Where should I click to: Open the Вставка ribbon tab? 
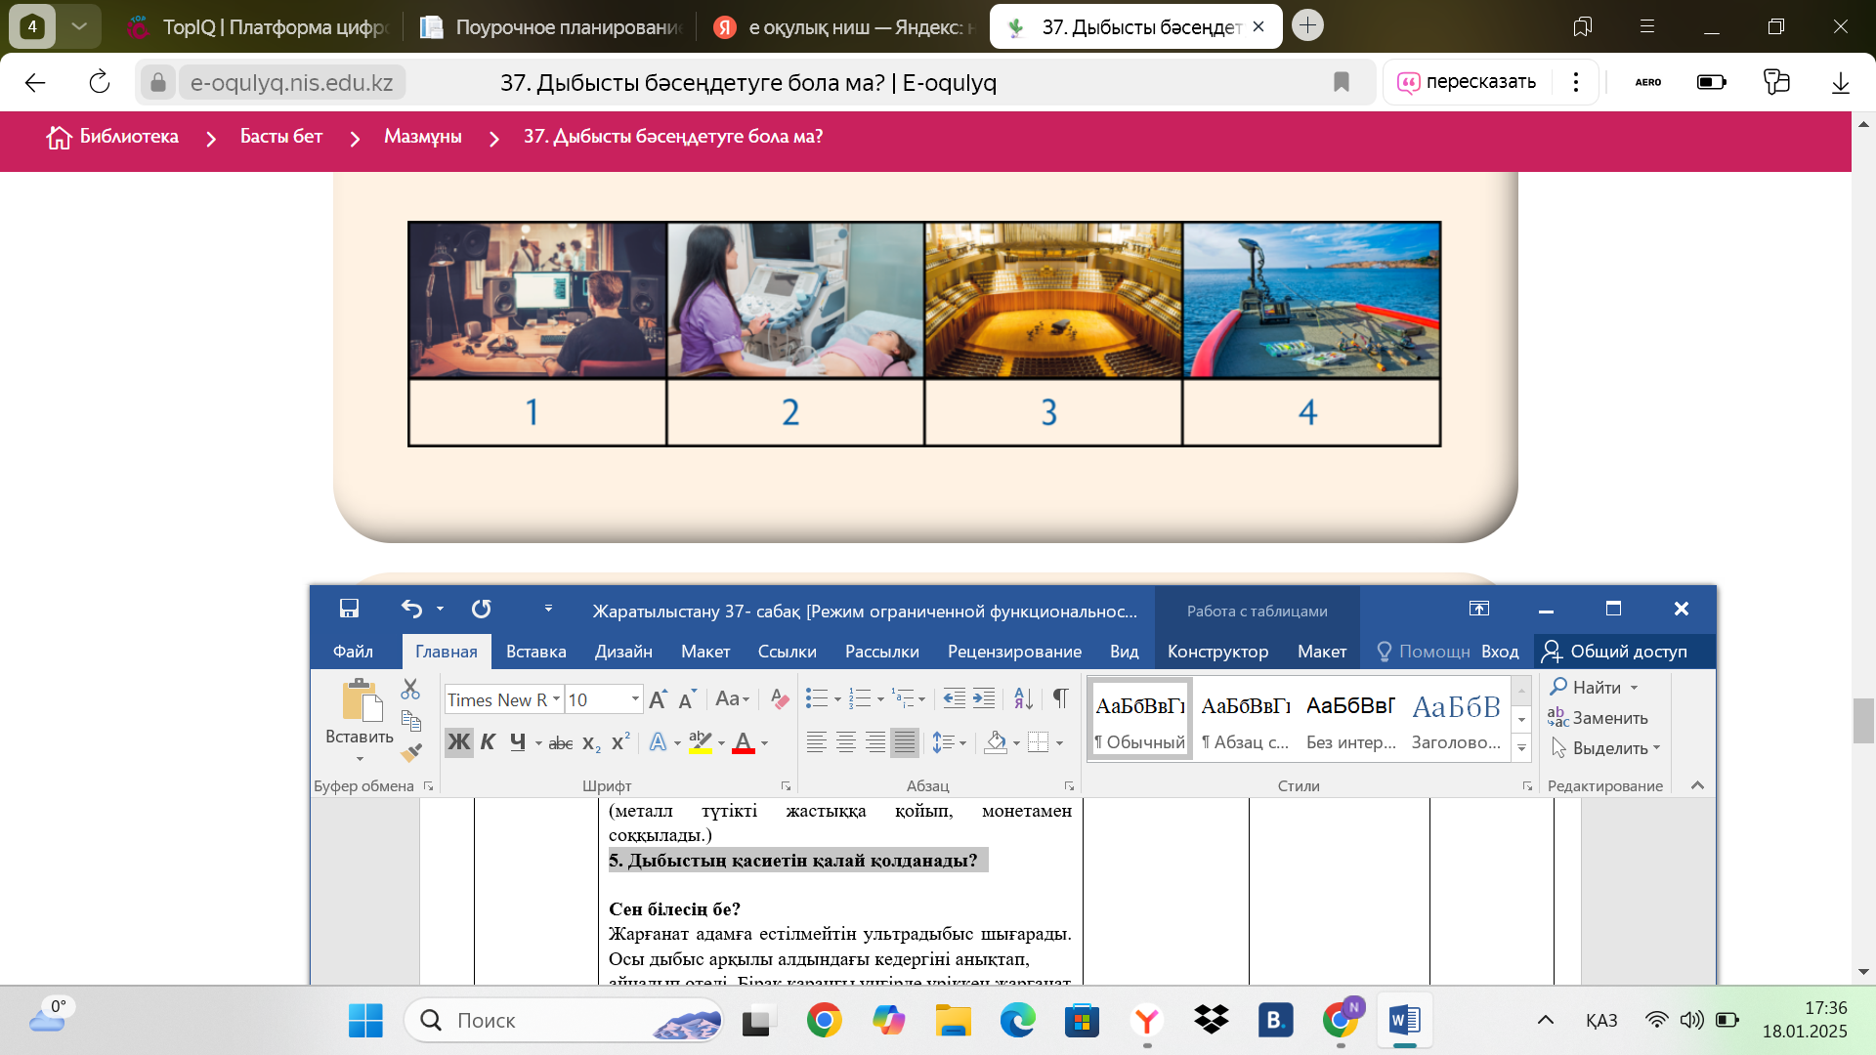point(535,652)
